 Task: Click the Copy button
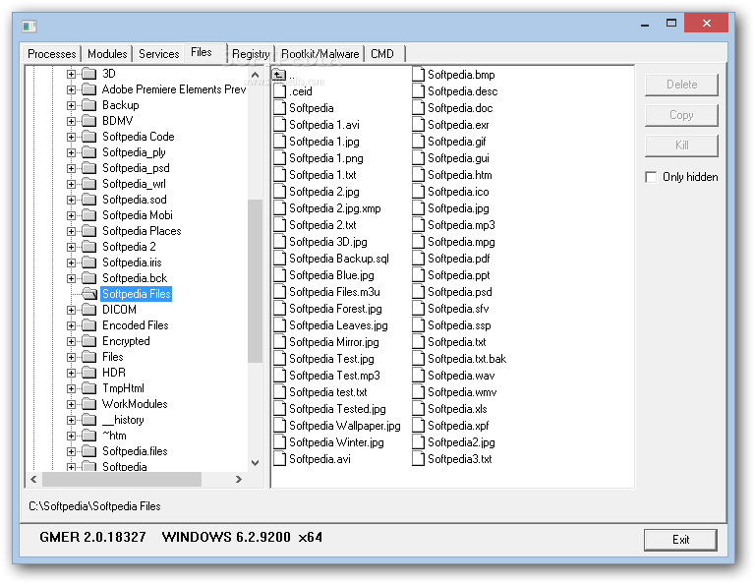(681, 115)
